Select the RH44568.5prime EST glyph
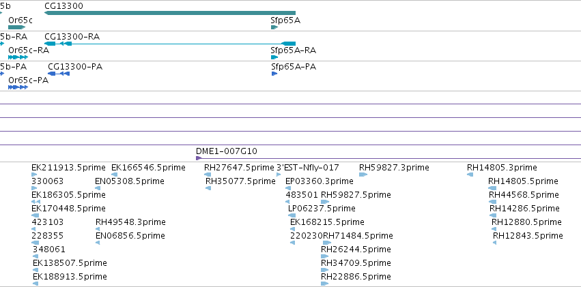 coord(492,202)
